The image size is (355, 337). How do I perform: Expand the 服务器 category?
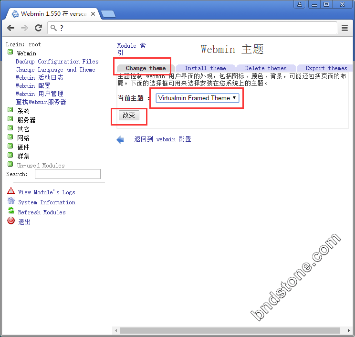click(10, 119)
